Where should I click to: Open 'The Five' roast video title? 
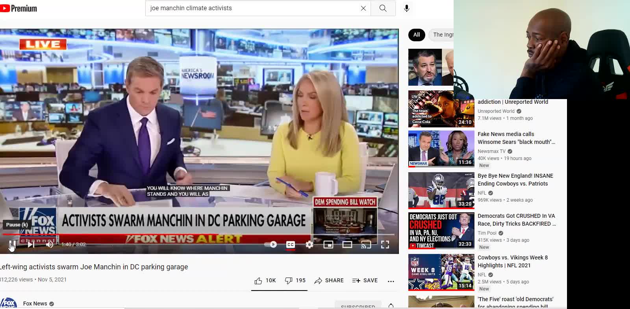pyautogui.click(x=515, y=302)
